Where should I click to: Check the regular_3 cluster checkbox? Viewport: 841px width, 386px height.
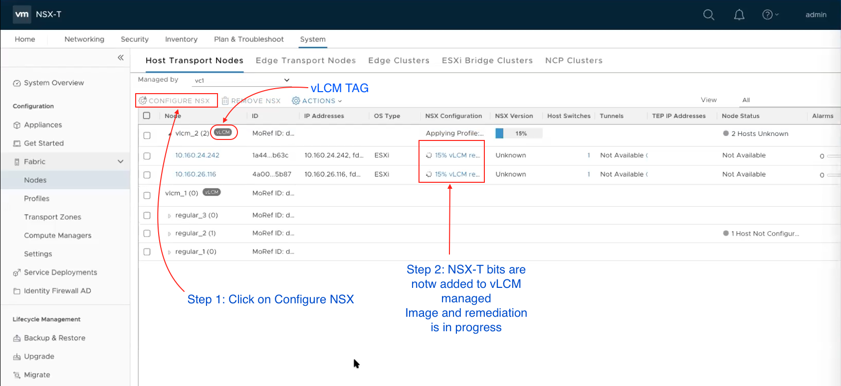point(147,215)
